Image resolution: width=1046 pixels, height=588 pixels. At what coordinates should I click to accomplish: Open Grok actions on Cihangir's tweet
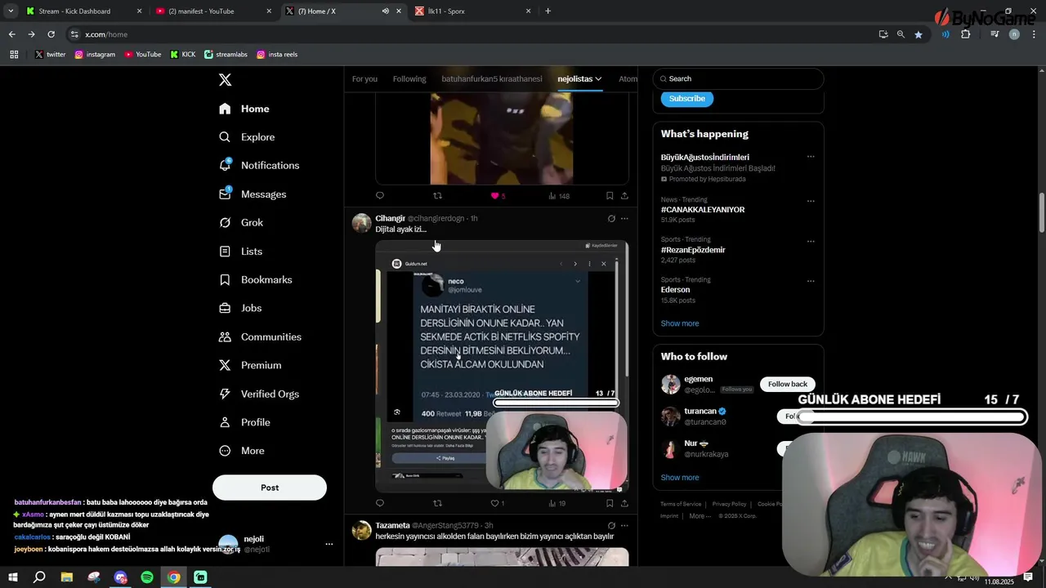click(x=611, y=219)
